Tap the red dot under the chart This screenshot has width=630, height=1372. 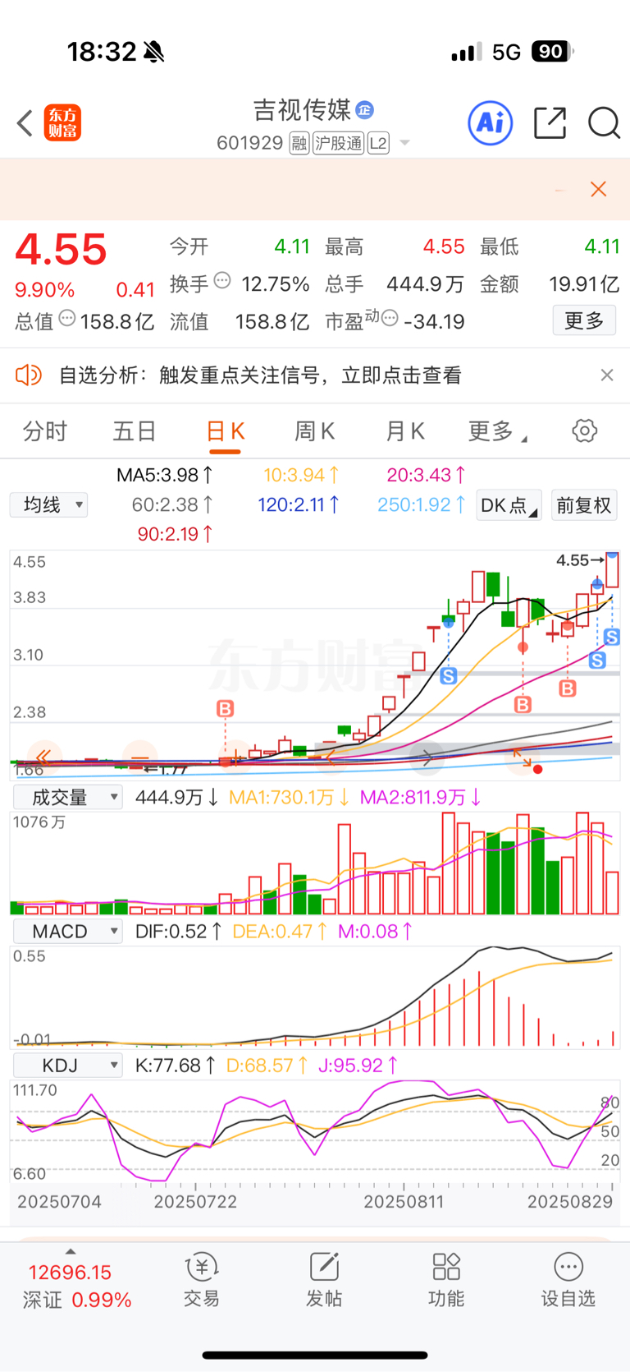click(x=537, y=770)
